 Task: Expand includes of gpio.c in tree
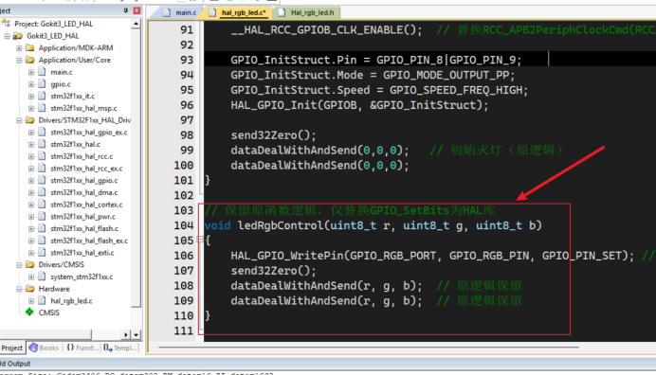point(31,84)
